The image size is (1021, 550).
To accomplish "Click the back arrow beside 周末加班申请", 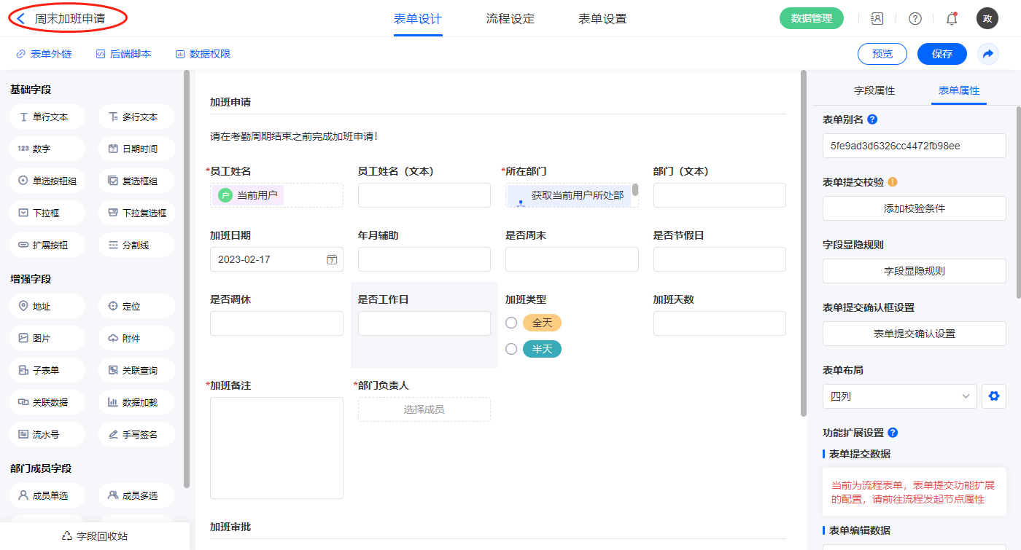I will pyautogui.click(x=21, y=19).
